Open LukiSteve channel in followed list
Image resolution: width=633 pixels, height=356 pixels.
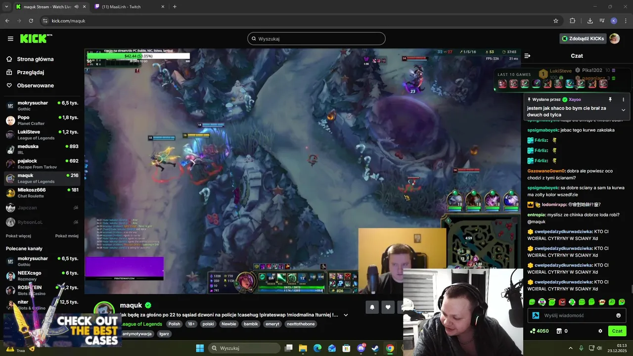42,134
